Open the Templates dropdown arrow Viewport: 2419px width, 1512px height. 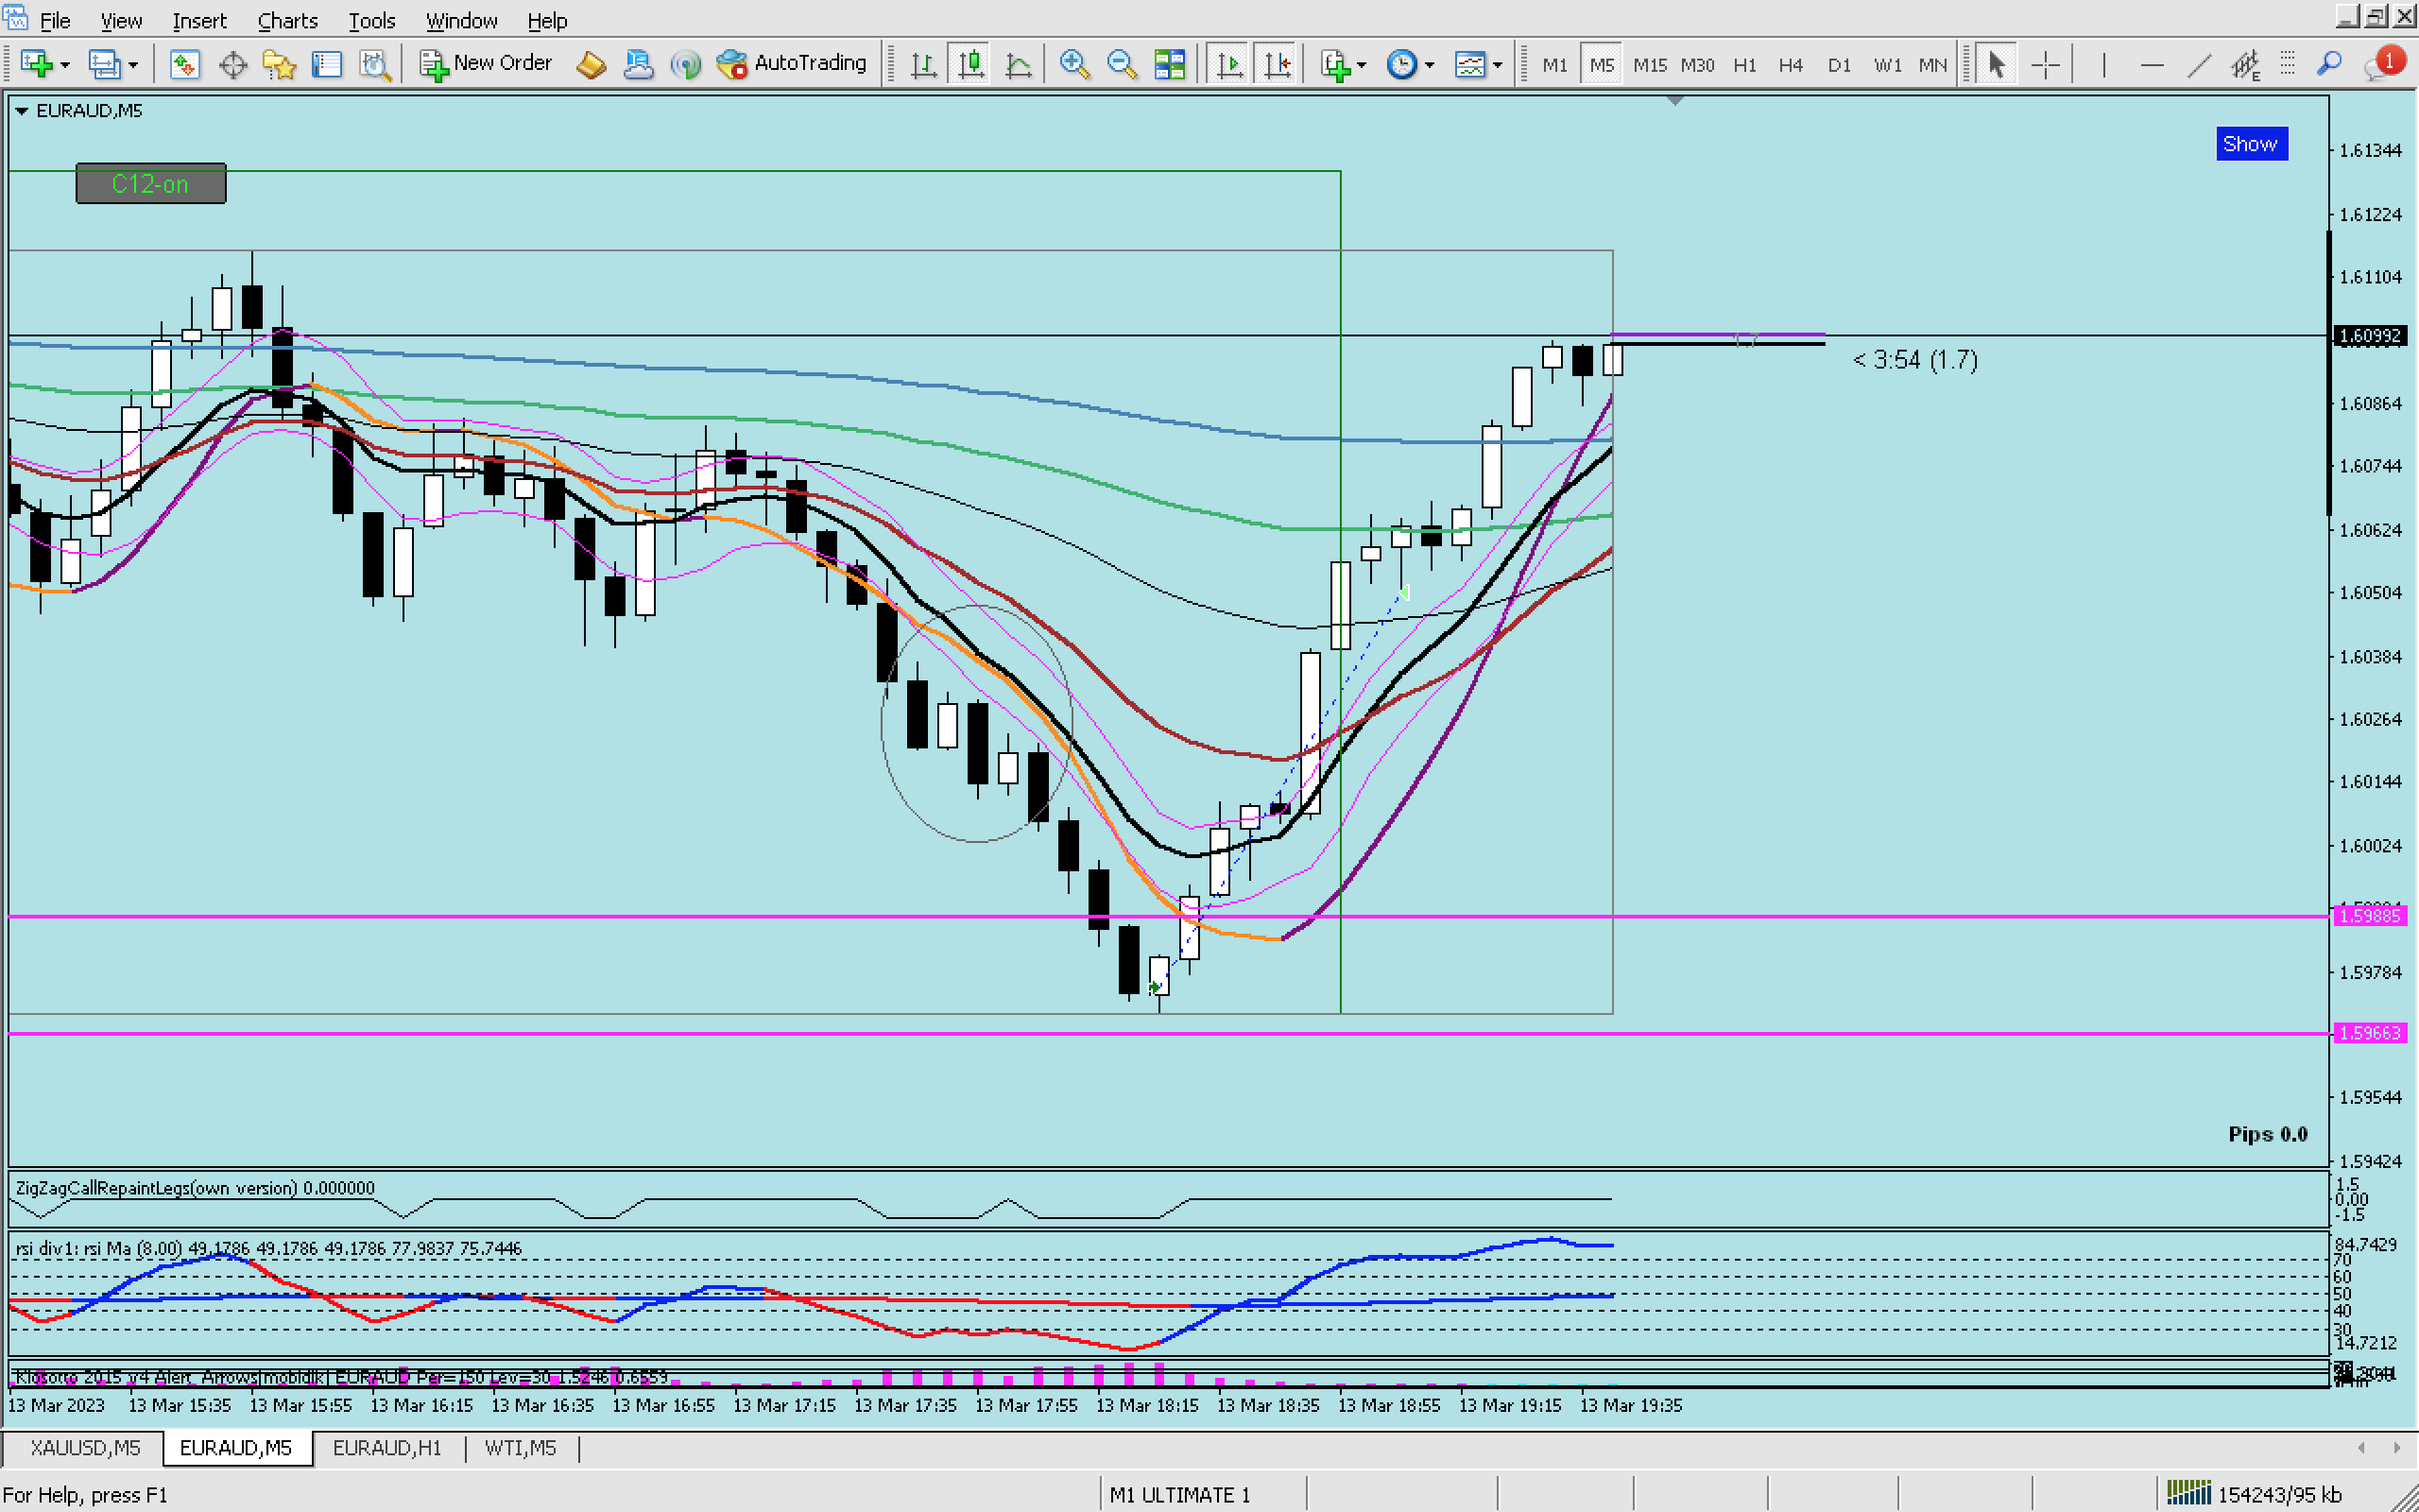click(1498, 65)
